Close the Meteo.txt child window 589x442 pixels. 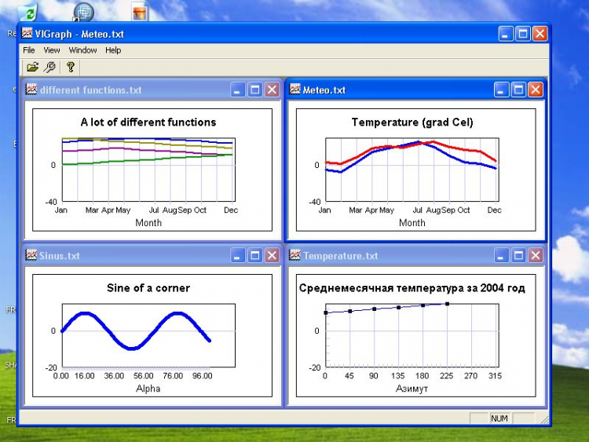click(536, 89)
